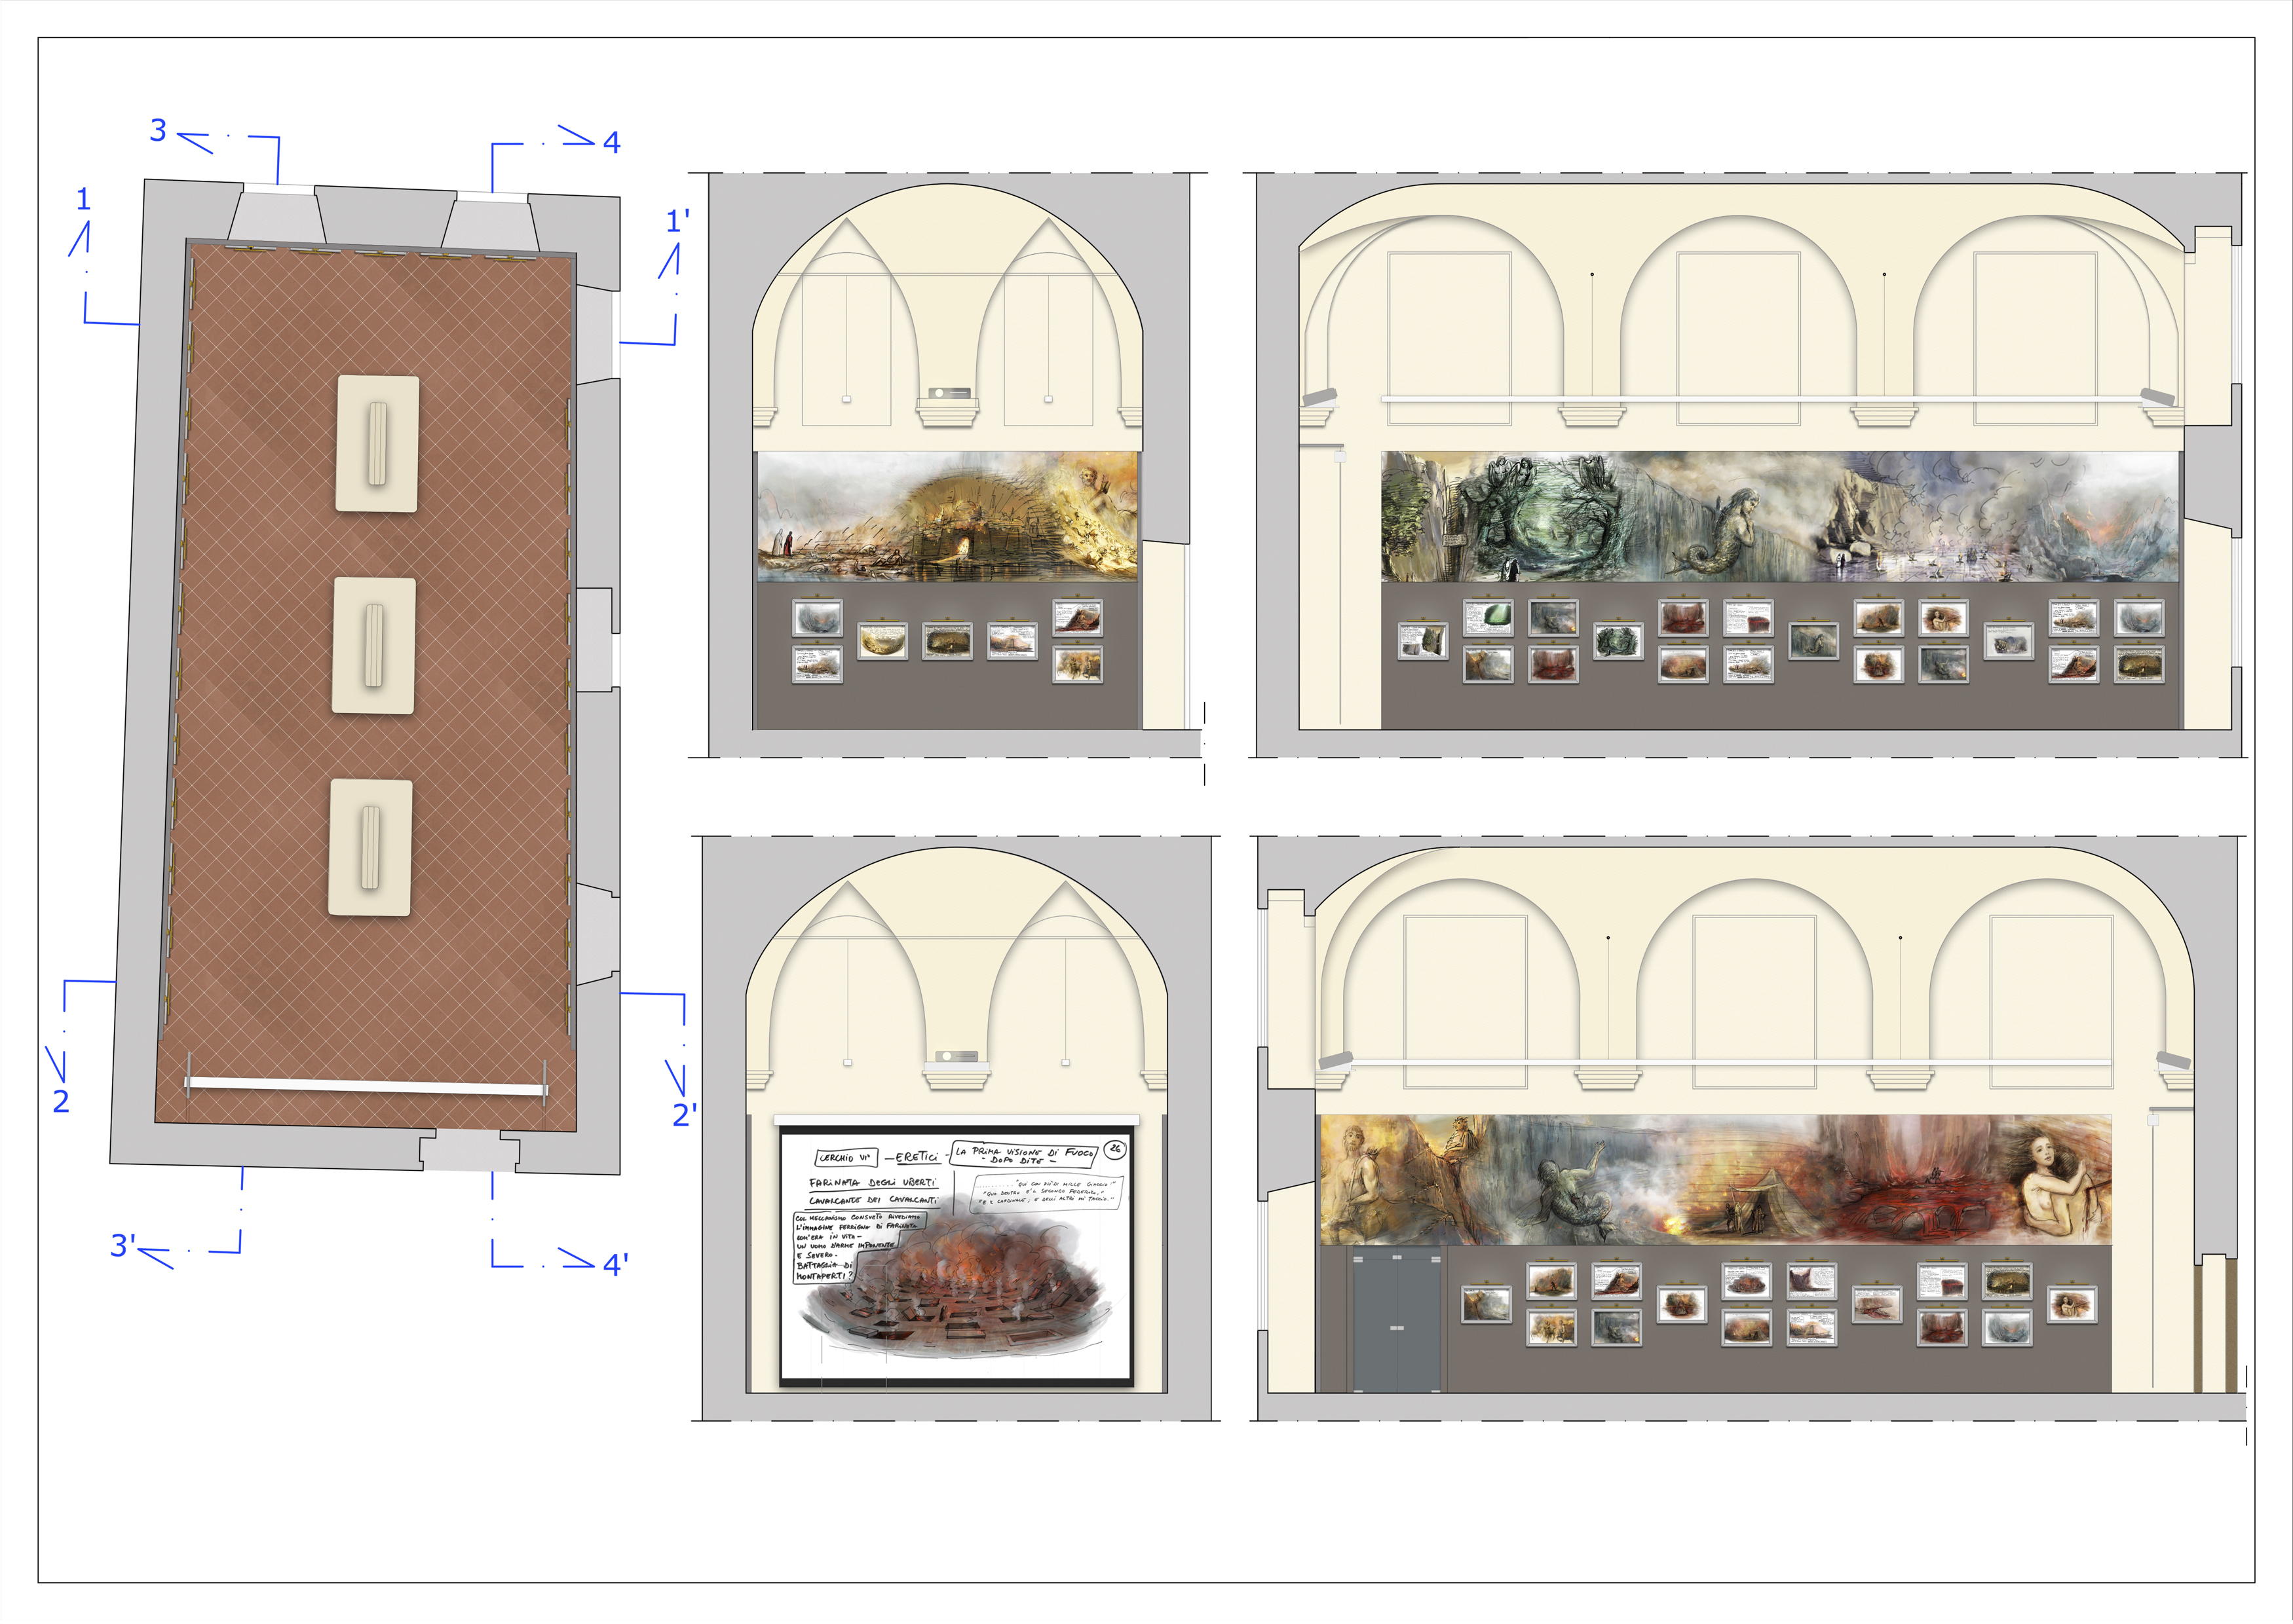This screenshot has height=1624, width=2293.
Task: Click the grey double door in bottom-right elevation
Action: [x=1397, y=1320]
